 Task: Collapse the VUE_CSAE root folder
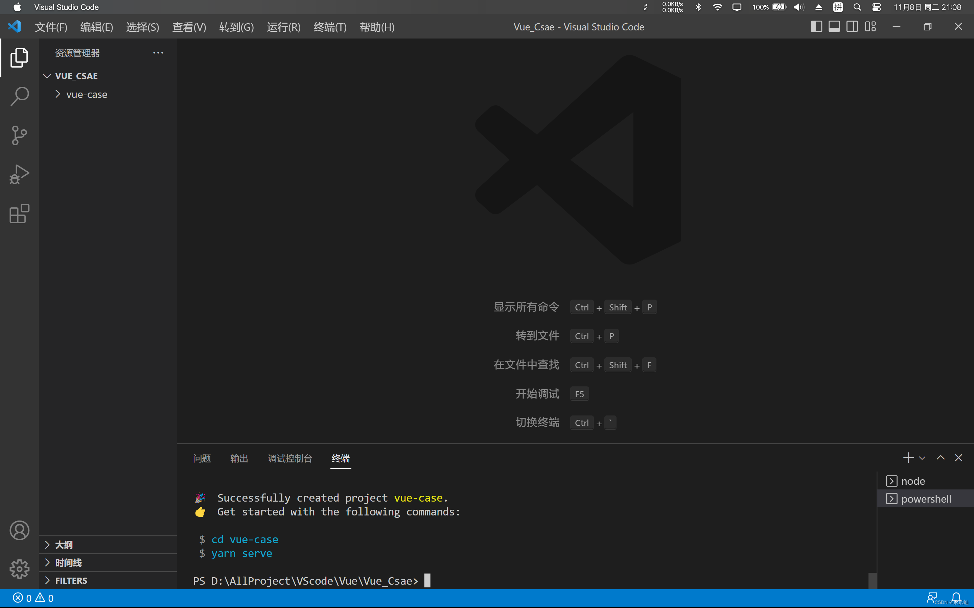(108, 76)
